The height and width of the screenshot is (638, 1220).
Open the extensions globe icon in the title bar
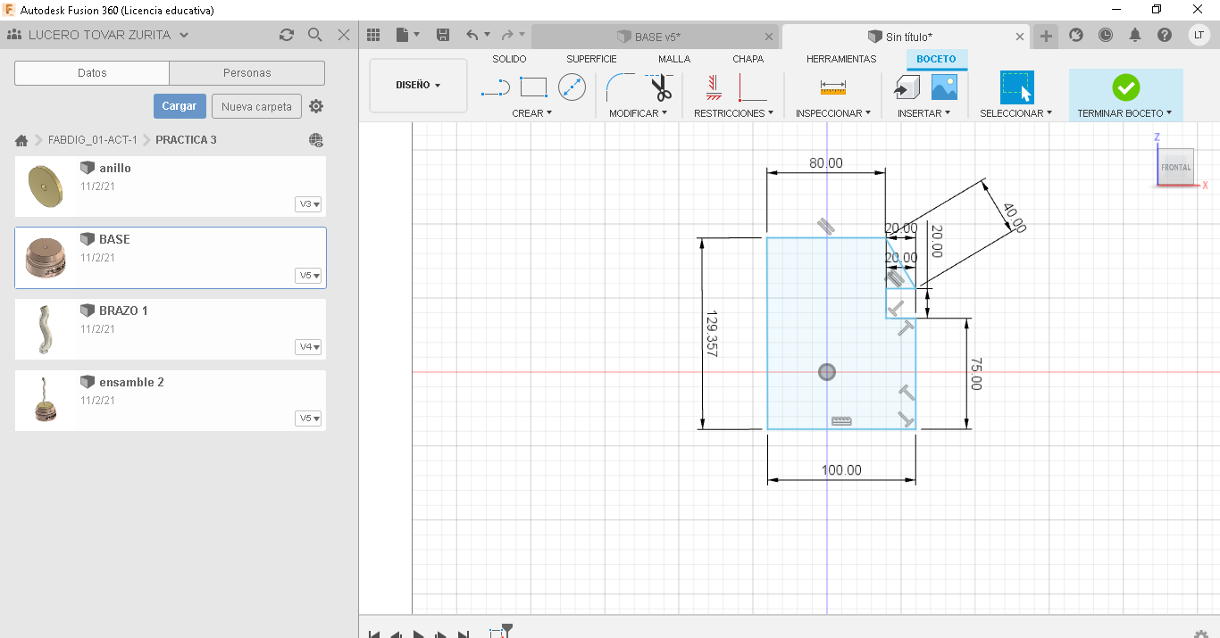tap(1076, 35)
